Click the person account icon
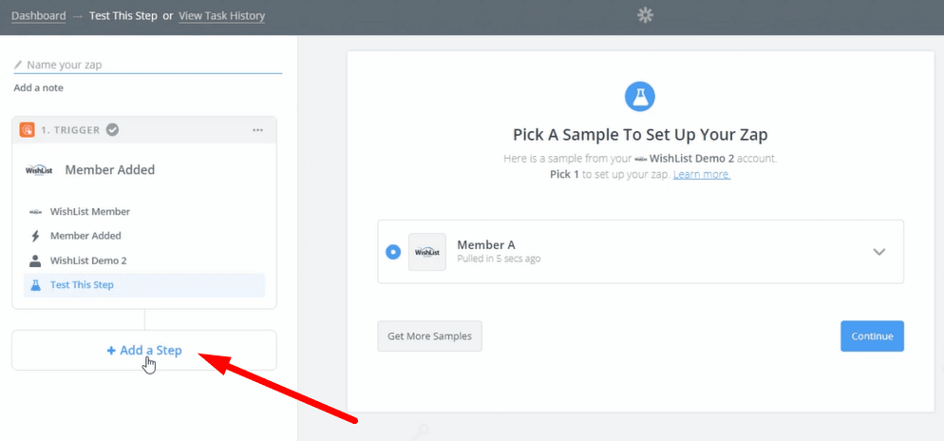The width and height of the screenshot is (944, 441). 35,260
